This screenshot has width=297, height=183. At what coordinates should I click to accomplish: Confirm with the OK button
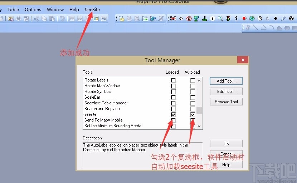click(226, 143)
